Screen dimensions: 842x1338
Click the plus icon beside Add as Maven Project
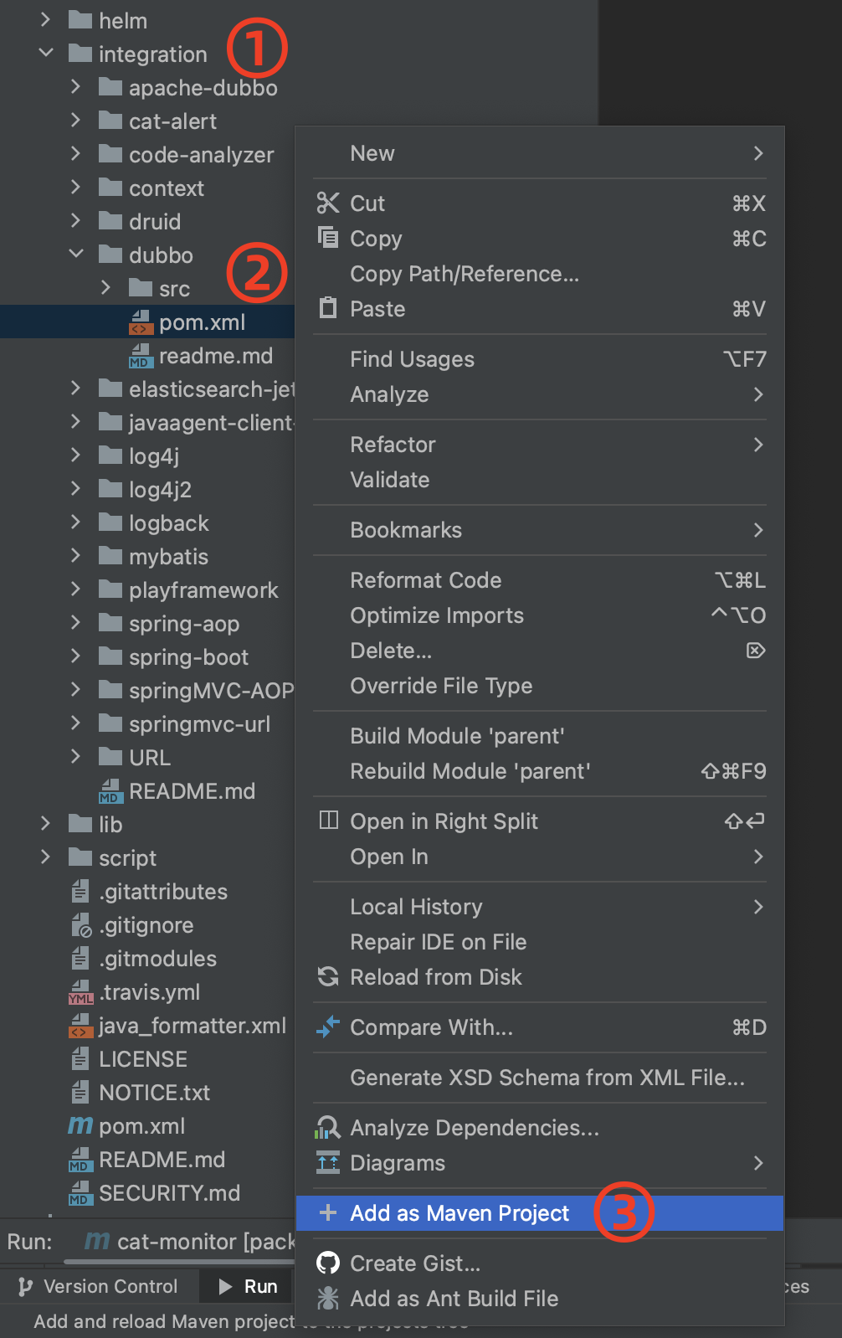[x=328, y=1212]
